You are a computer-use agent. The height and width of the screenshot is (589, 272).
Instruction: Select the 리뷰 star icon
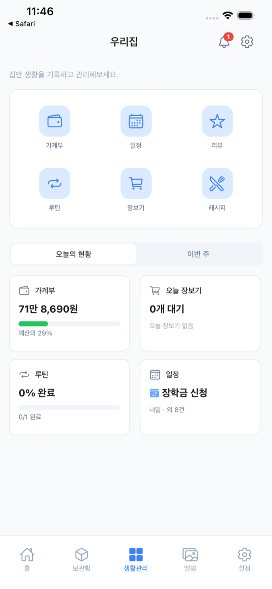point(217,121)
